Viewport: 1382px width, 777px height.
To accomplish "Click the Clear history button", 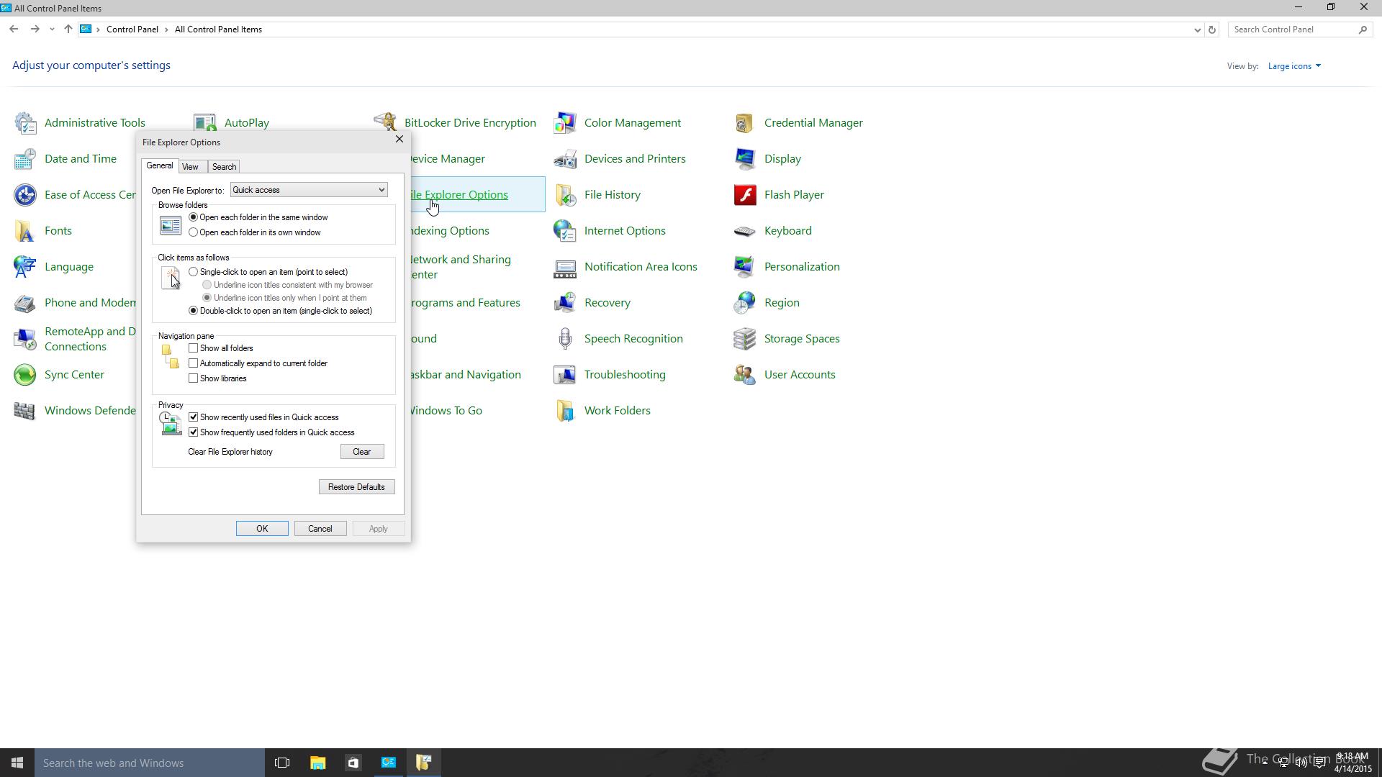I will coord(362,452).
